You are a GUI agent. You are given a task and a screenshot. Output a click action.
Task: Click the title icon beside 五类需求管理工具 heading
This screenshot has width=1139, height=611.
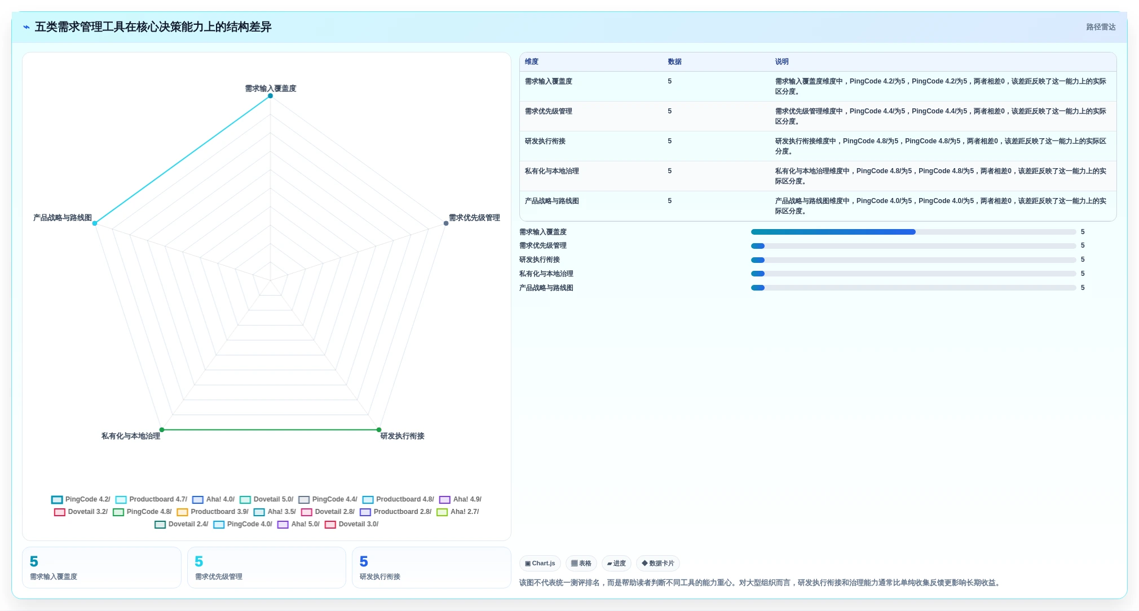point(27,27)
